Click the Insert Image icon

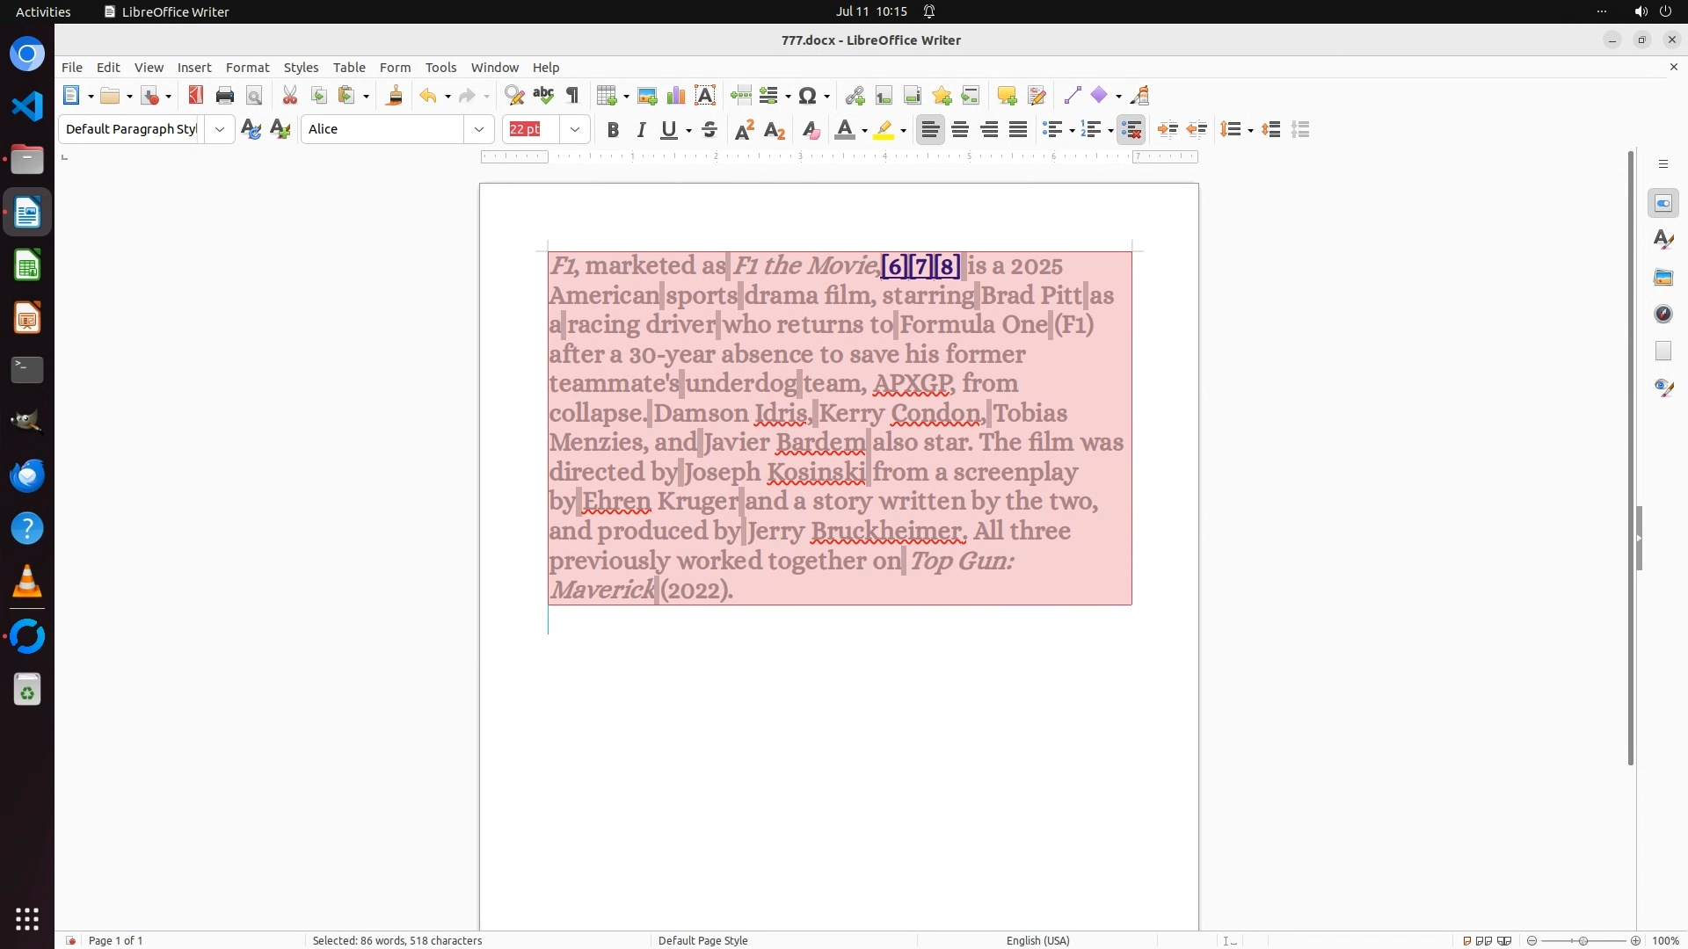(x=647, y=95)
